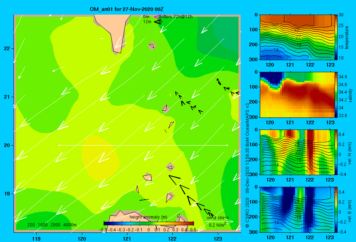Click the wind stress reference arrow
This screenshot has width=356, height=242.
(x=219, y=221)
